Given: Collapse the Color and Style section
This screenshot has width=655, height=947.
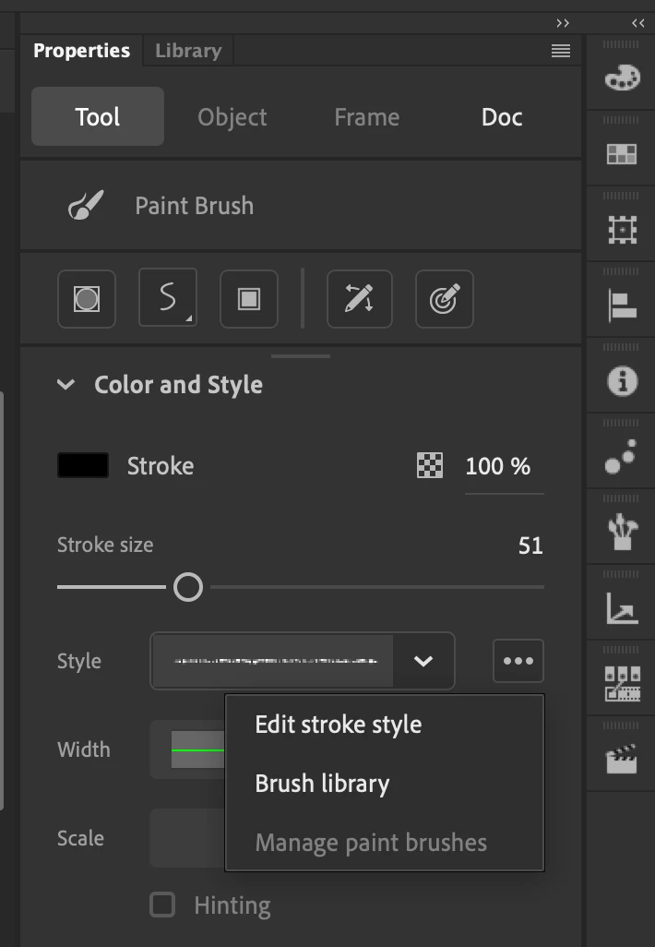Looking at the screenshot, I should [x=65, y=385].
